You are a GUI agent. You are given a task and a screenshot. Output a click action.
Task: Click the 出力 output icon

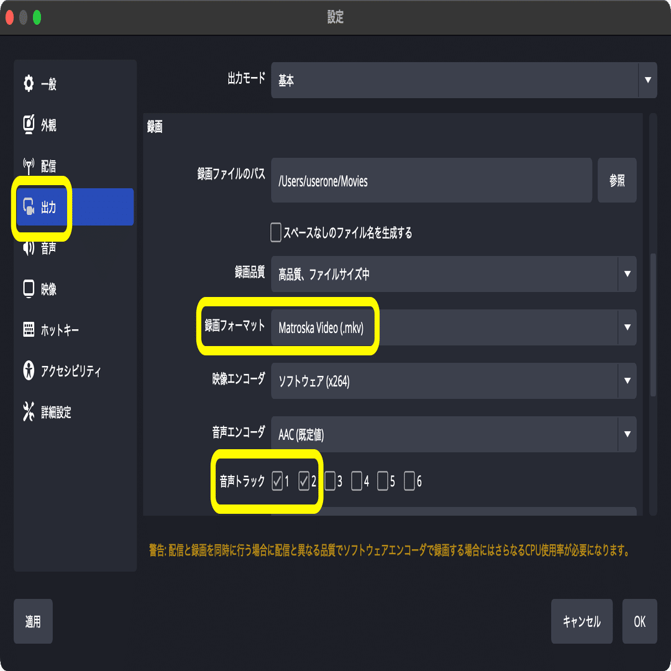coord(29,207)
